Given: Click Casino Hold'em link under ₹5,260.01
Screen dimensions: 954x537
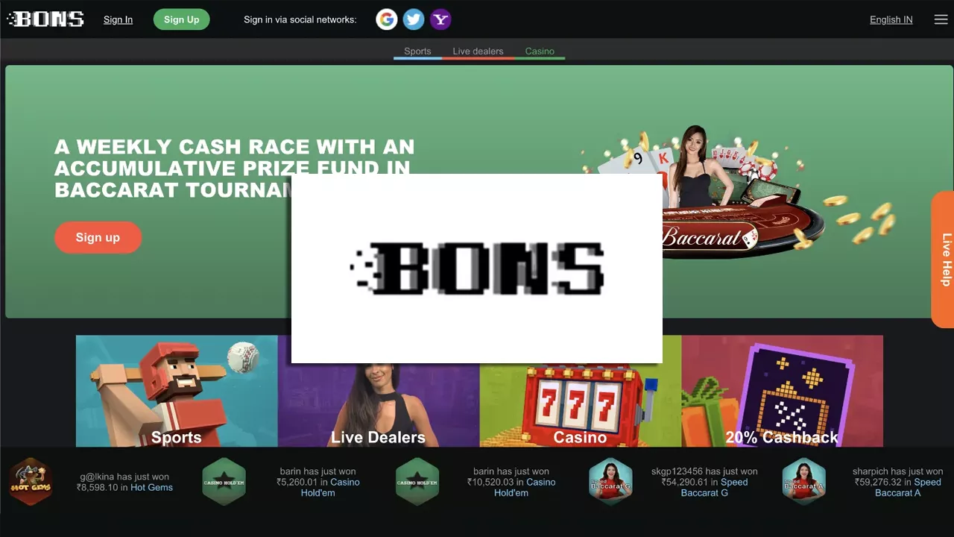Looking at the screenshot, I should 330,487.
